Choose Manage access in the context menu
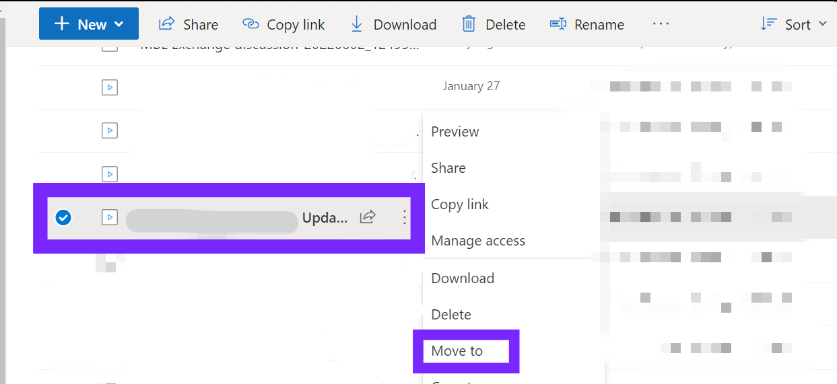This screenshot has height=384, width=837. [478, 241]
